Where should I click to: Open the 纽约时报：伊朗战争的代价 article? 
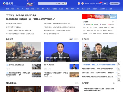point(16,65)
